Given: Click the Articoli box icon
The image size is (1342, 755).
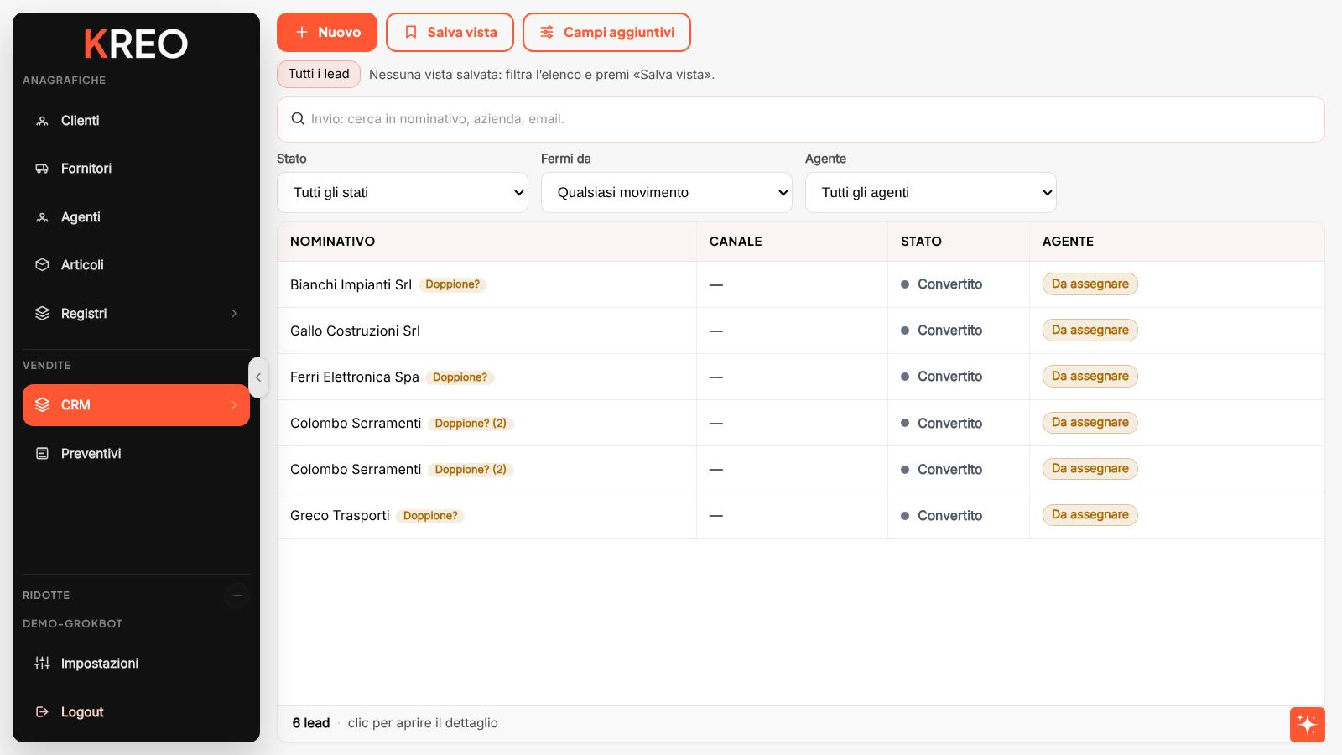Looking at the screenshot, I should coord(42,265).
